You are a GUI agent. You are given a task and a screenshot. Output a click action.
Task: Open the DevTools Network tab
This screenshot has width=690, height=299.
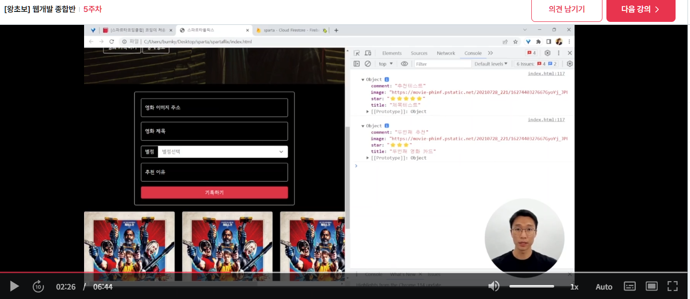tap(446, 53)
